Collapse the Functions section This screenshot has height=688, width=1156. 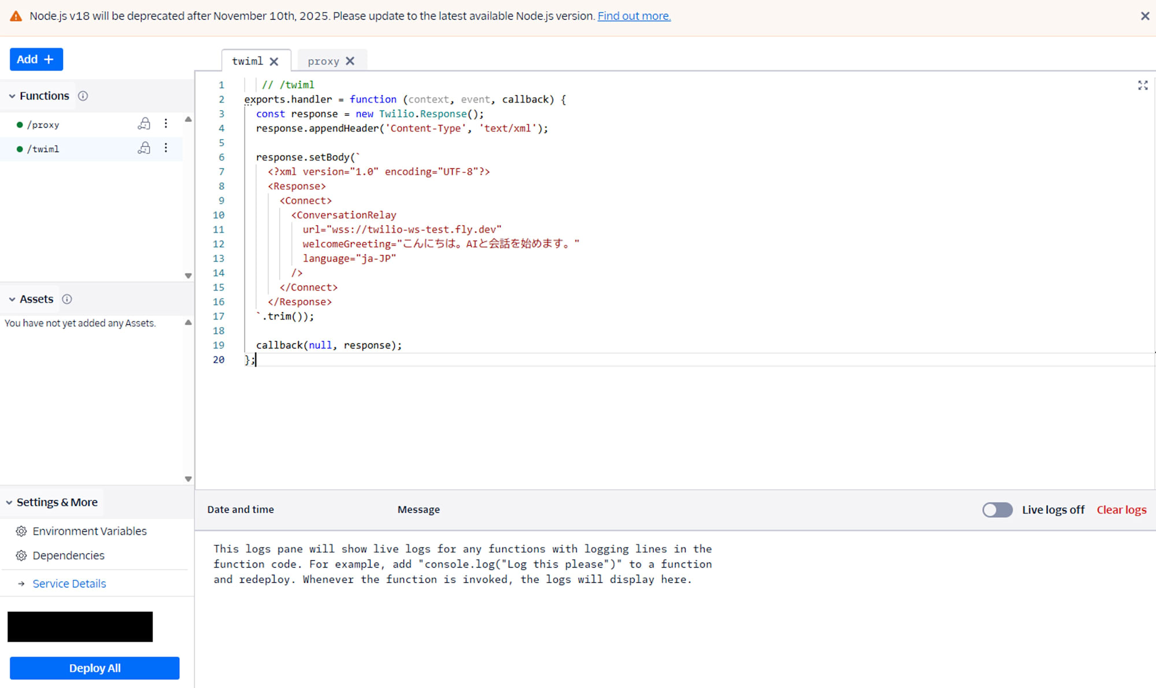[12, 96]
